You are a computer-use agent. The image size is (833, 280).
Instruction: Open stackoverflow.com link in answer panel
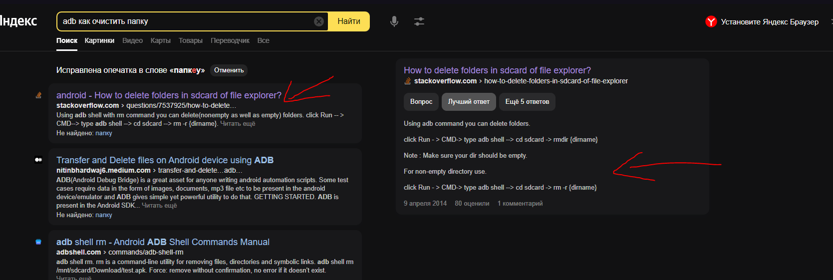tap(445, 81)
